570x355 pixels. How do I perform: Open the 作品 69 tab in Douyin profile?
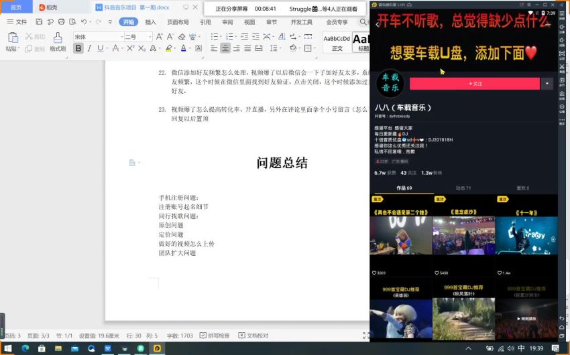(404, 188)
